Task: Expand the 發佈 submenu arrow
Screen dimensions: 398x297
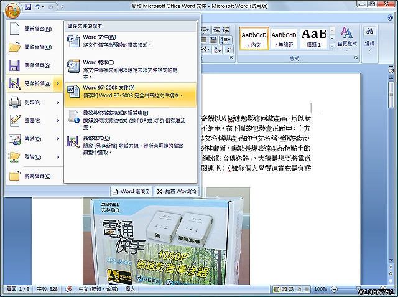Action: click(58, 157)
